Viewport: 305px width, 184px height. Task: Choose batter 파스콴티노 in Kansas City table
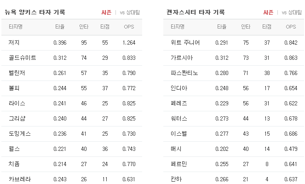(x=234, y=73)
